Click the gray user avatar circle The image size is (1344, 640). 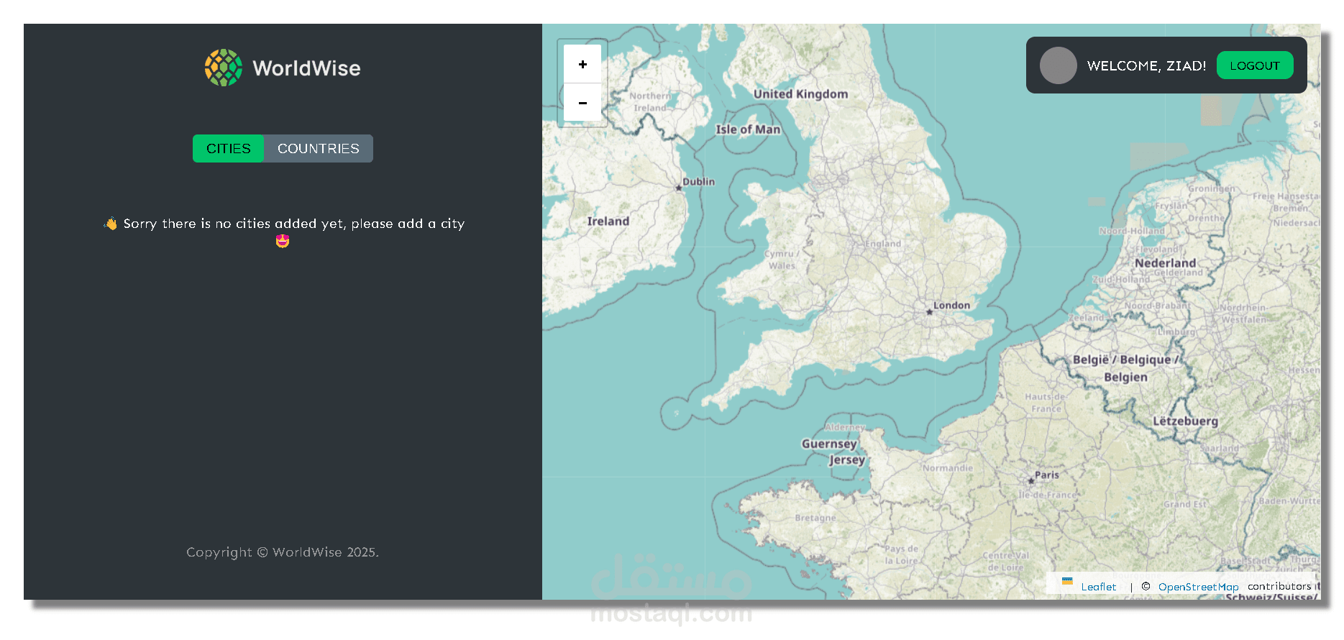pyautogui.click(x=1058, y=66)
